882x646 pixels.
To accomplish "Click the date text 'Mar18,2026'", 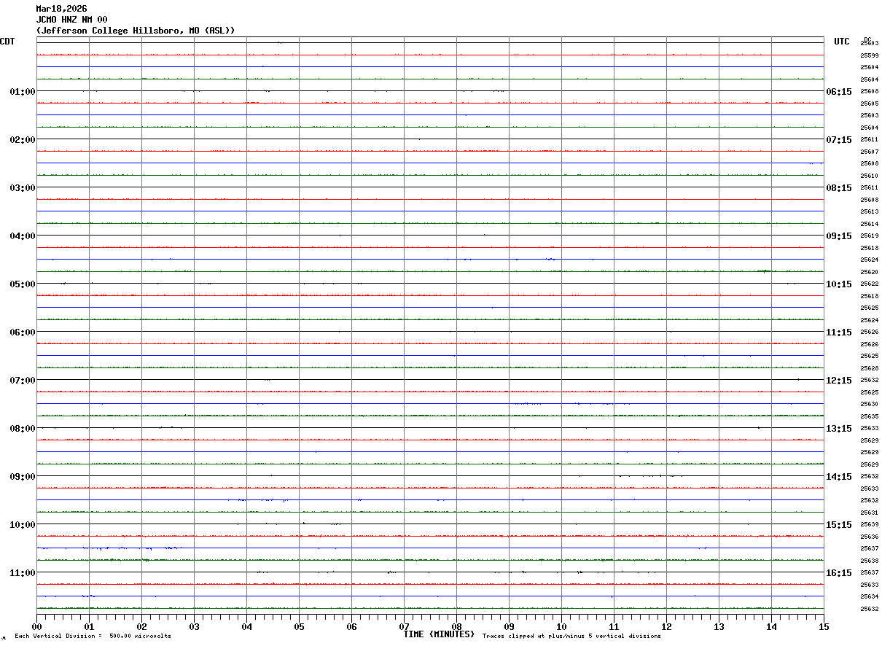I will 61,9.
